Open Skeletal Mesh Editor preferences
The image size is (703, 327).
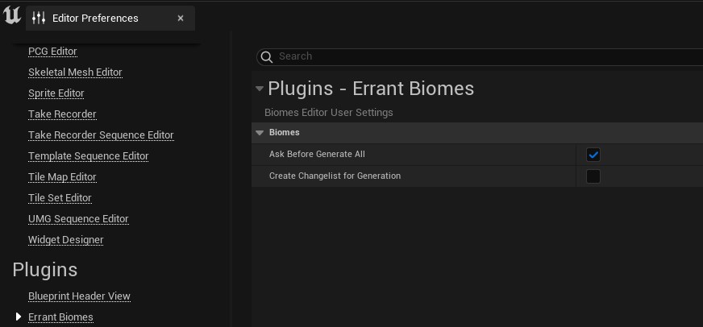75,72
